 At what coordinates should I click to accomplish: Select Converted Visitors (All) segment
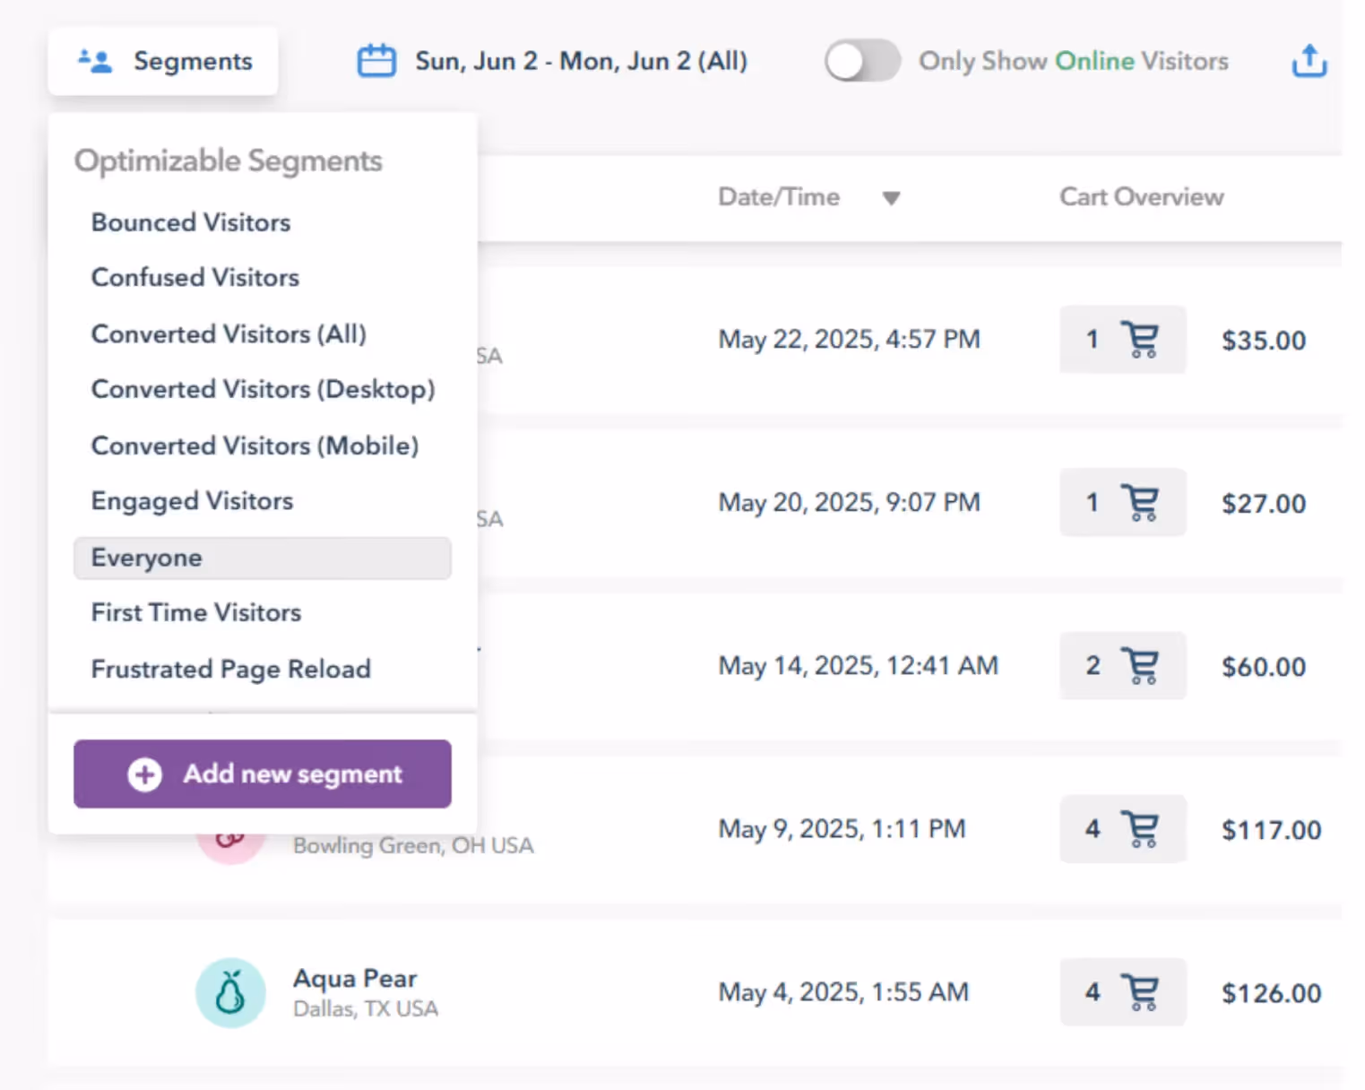coord(229,334)
